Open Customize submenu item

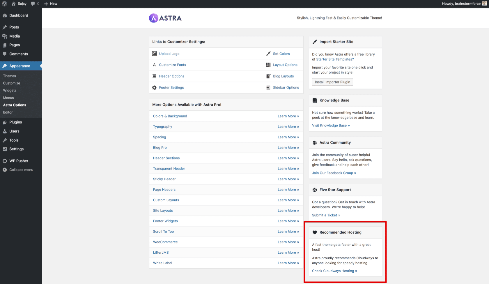[x=12, y=83]
